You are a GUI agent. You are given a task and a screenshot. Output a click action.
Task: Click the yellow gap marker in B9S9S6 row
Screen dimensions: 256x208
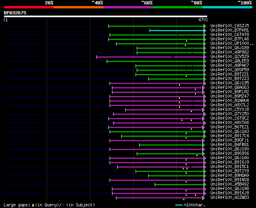197,155
